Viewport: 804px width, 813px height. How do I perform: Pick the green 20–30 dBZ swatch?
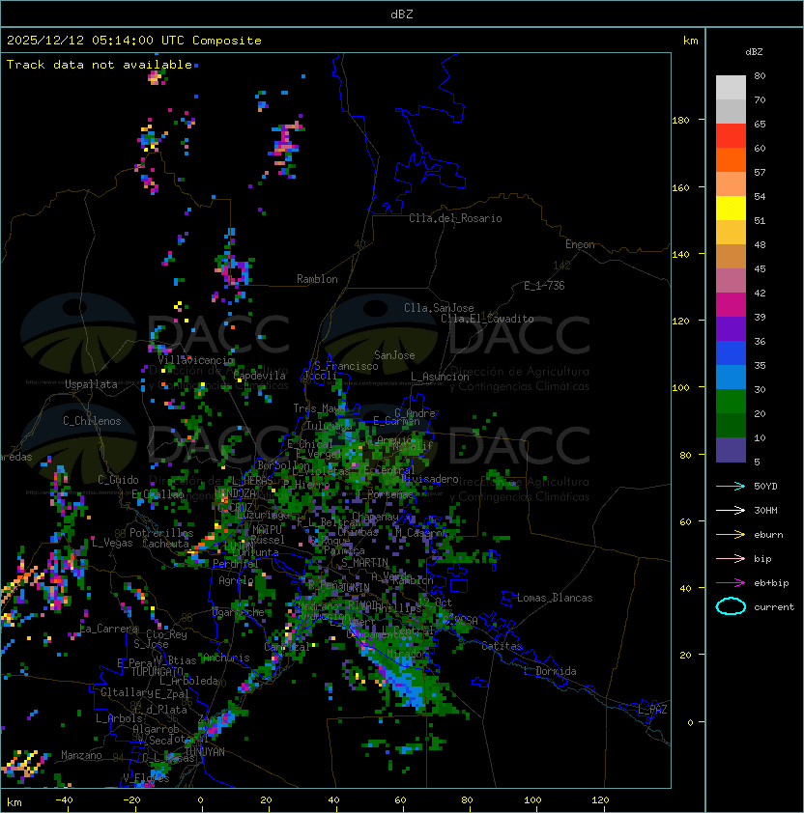[x=731, y=402]
